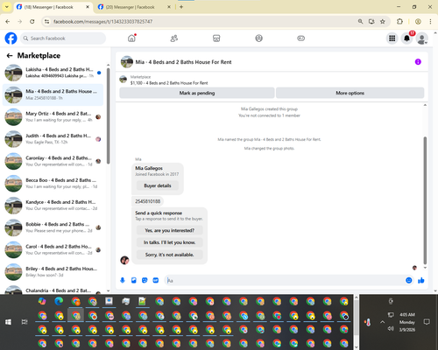Open Becca Boo conversation
Screen dimensions: 438x350
point(53,183)
